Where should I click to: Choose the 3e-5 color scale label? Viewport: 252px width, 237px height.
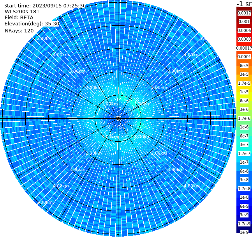(244, 74)
